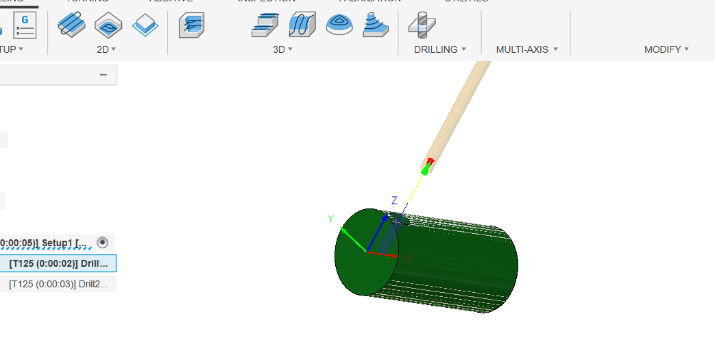The height and width of the screenshot is (360, 715).
Task: Select the T125 (0:00:03) Drill2 operation
Action: tap(58, 284)
